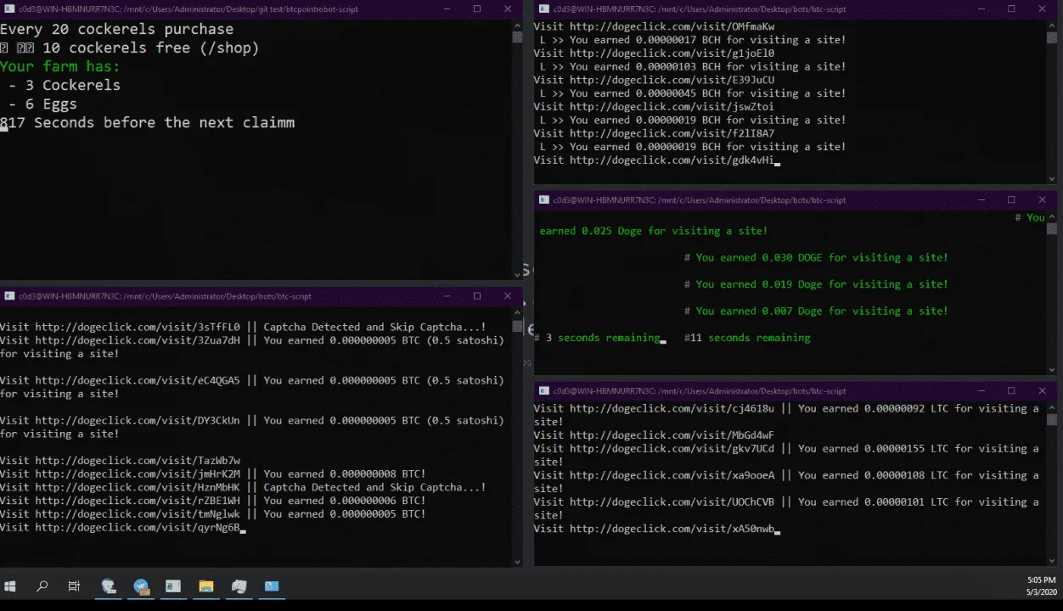Click 'earned 0.00000103 BCH' line

pyautogui.click(x=693, y=66)
